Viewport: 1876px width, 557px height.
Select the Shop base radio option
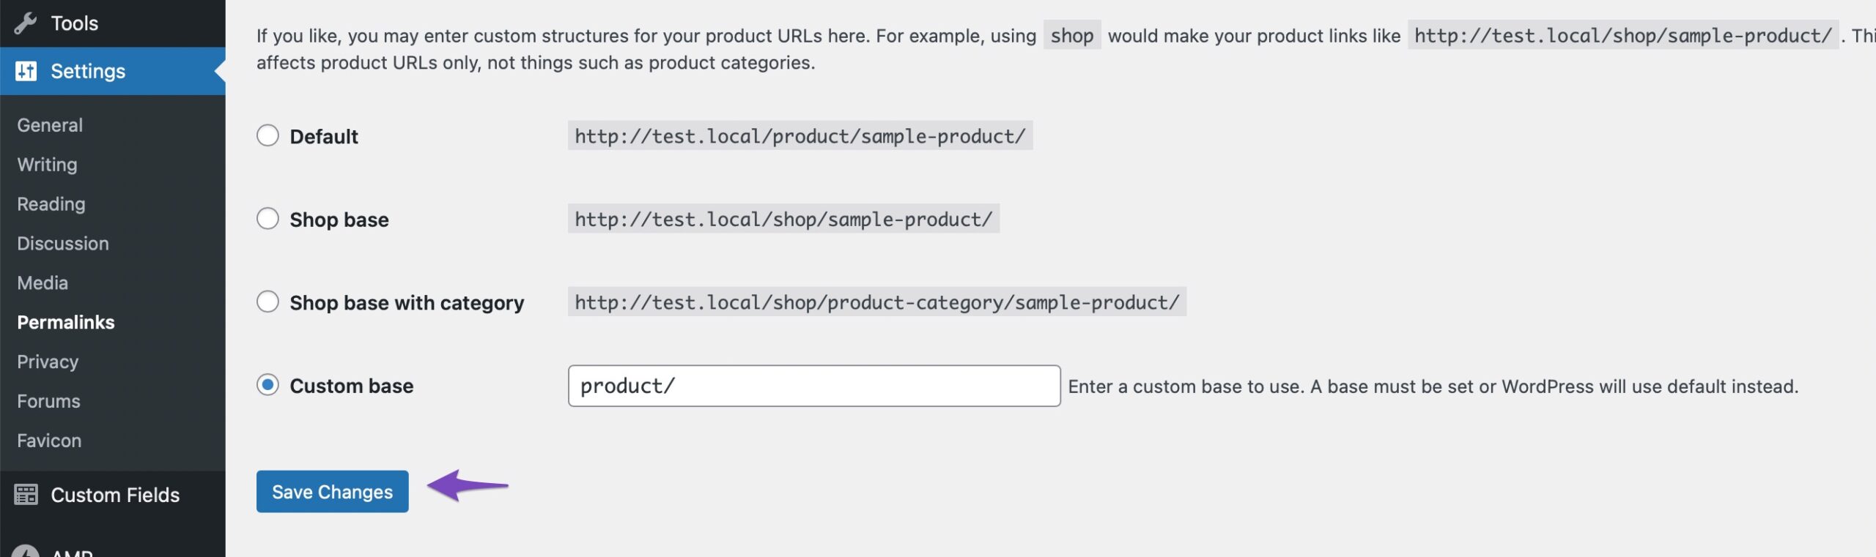[268, 219]
